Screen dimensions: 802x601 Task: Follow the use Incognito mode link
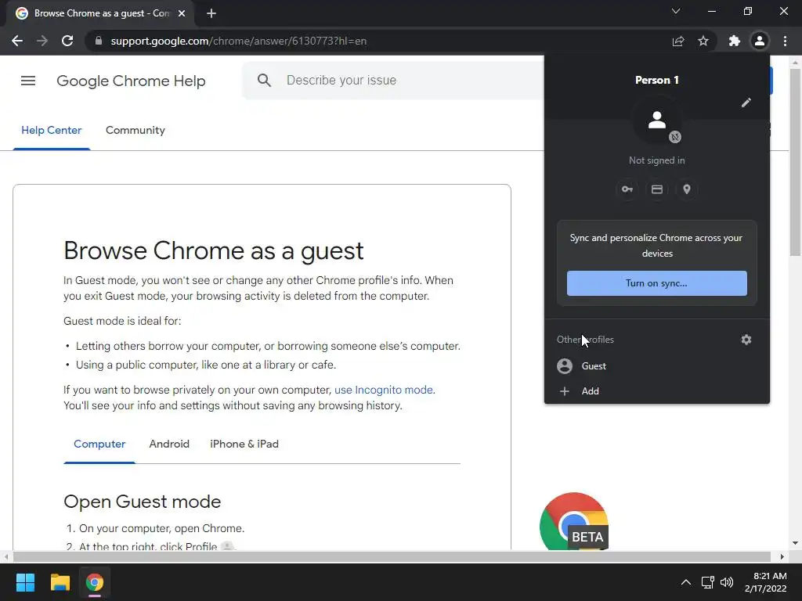(x=385, y=390)
